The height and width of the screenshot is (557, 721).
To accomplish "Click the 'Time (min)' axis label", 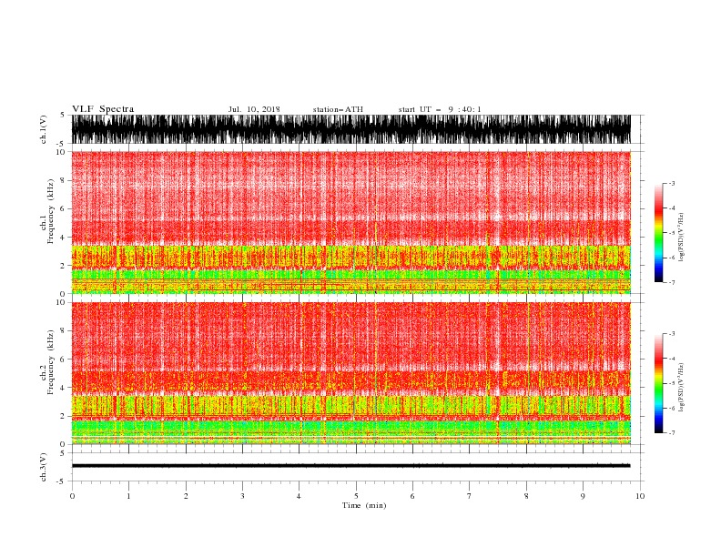I will pos(364,505).
